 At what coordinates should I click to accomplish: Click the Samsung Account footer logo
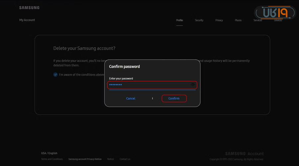point(244,154)
